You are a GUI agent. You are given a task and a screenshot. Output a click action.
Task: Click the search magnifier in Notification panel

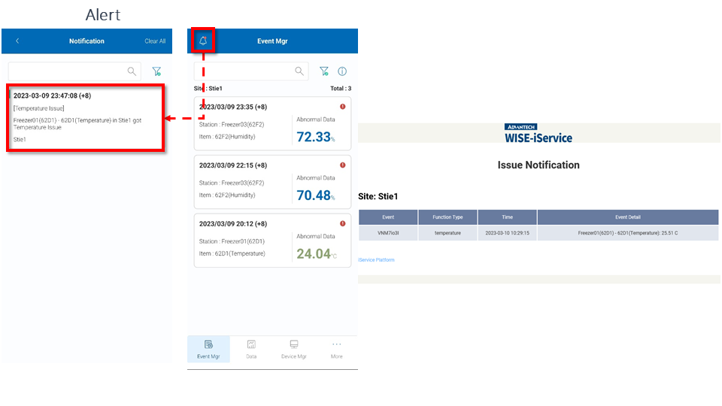click(132, 71)
